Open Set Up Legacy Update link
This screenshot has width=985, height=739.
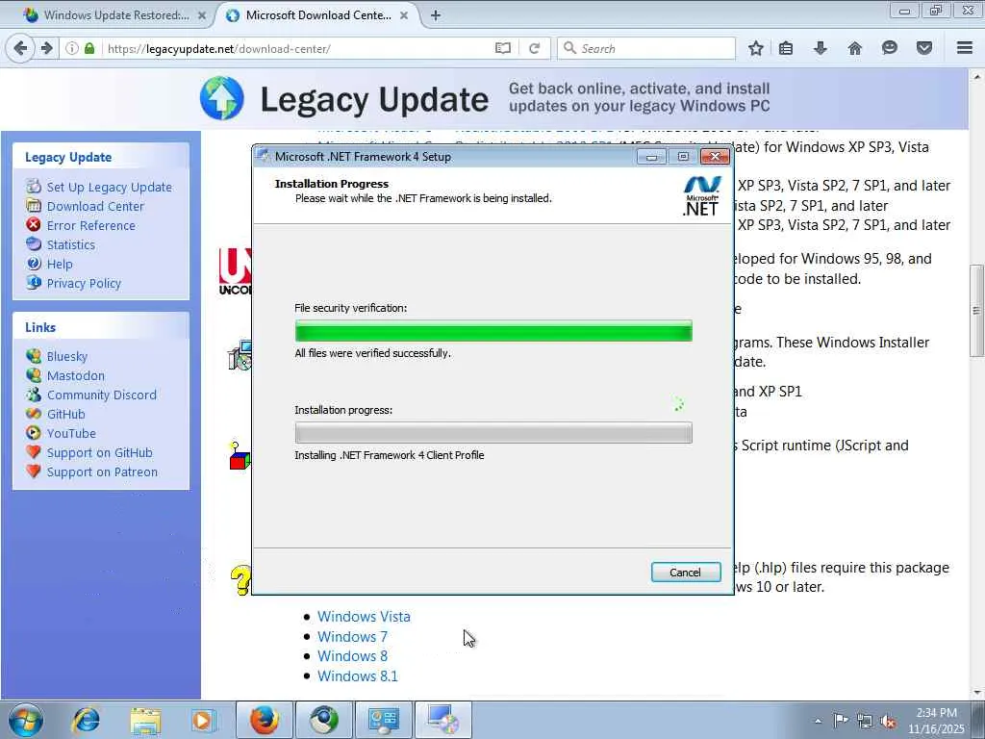click(x=109, y=187)
